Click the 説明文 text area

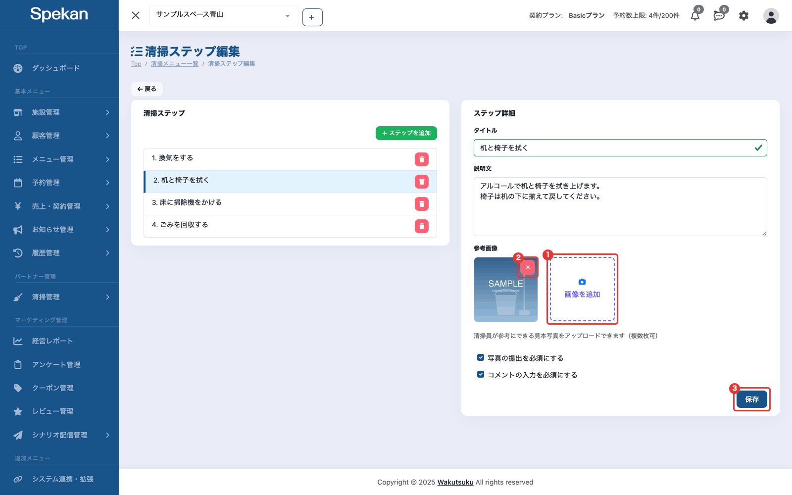(x=620, y=206)
